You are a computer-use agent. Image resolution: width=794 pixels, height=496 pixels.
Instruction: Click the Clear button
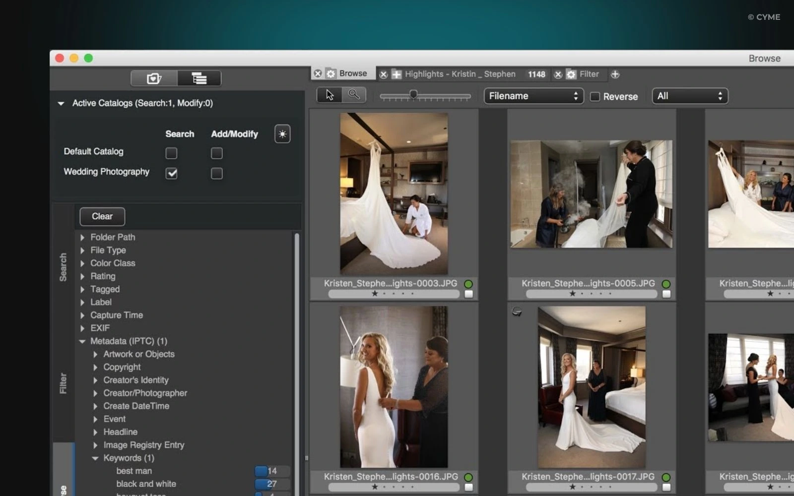[x=102, y=216]
